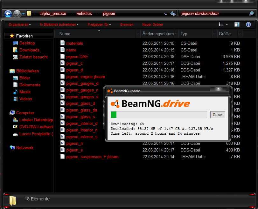The image size is (258, 209).
Task: Click the grey Forward arrow button
Action: pyautogui.click(x=17, y=14)
